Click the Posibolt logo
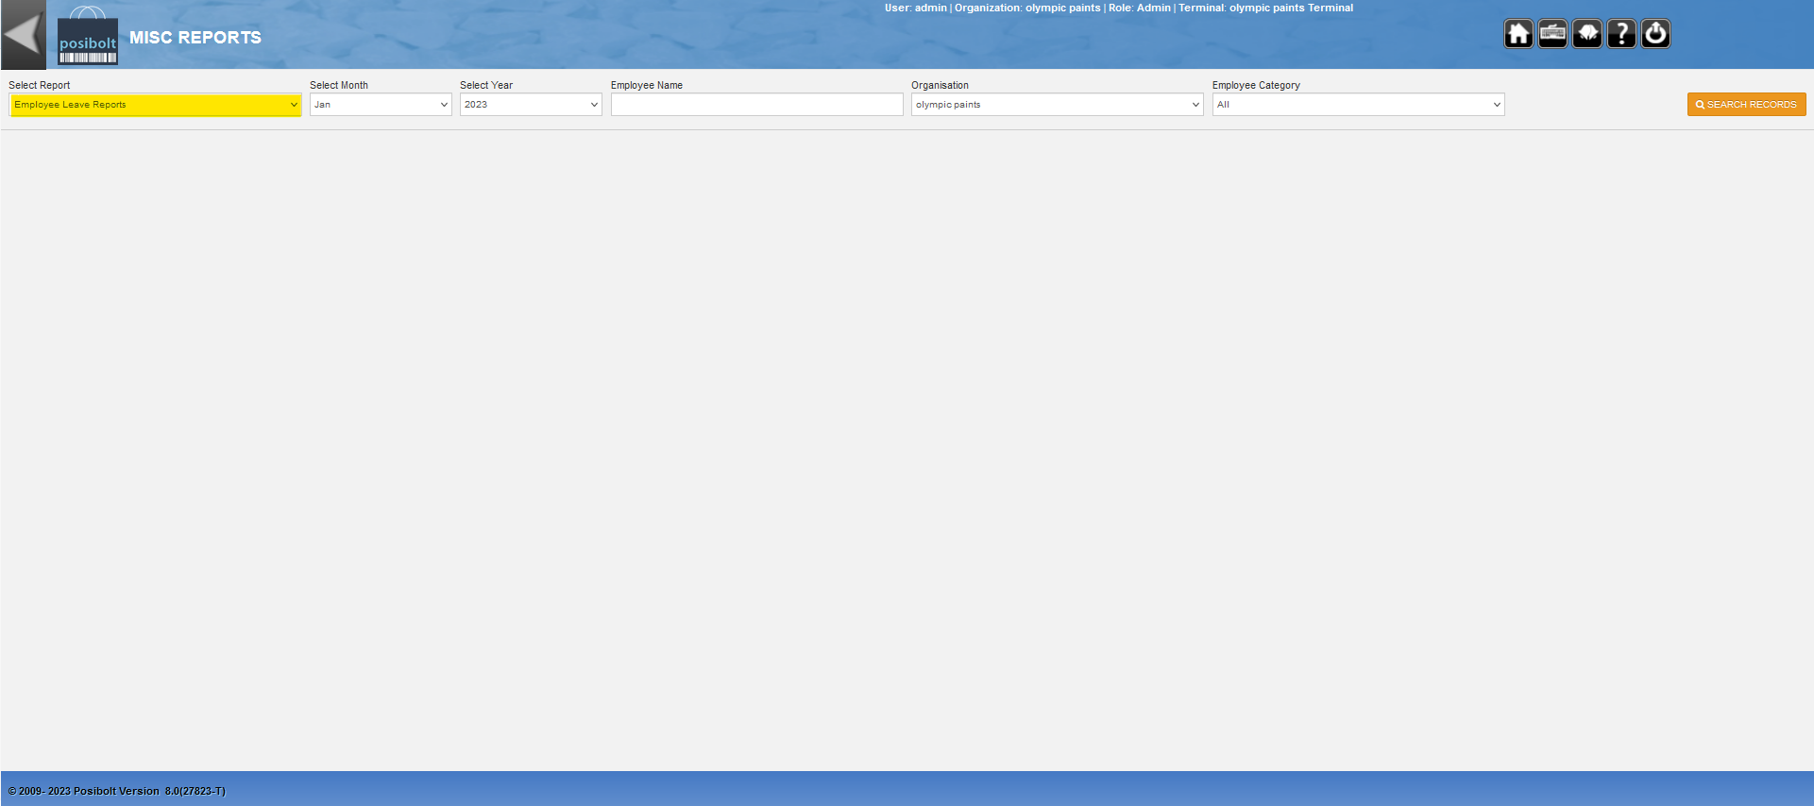1814x806 pixels. (88, 36)
